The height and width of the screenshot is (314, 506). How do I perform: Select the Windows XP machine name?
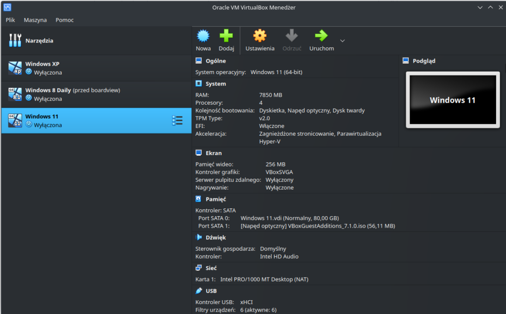coord(42,64)
